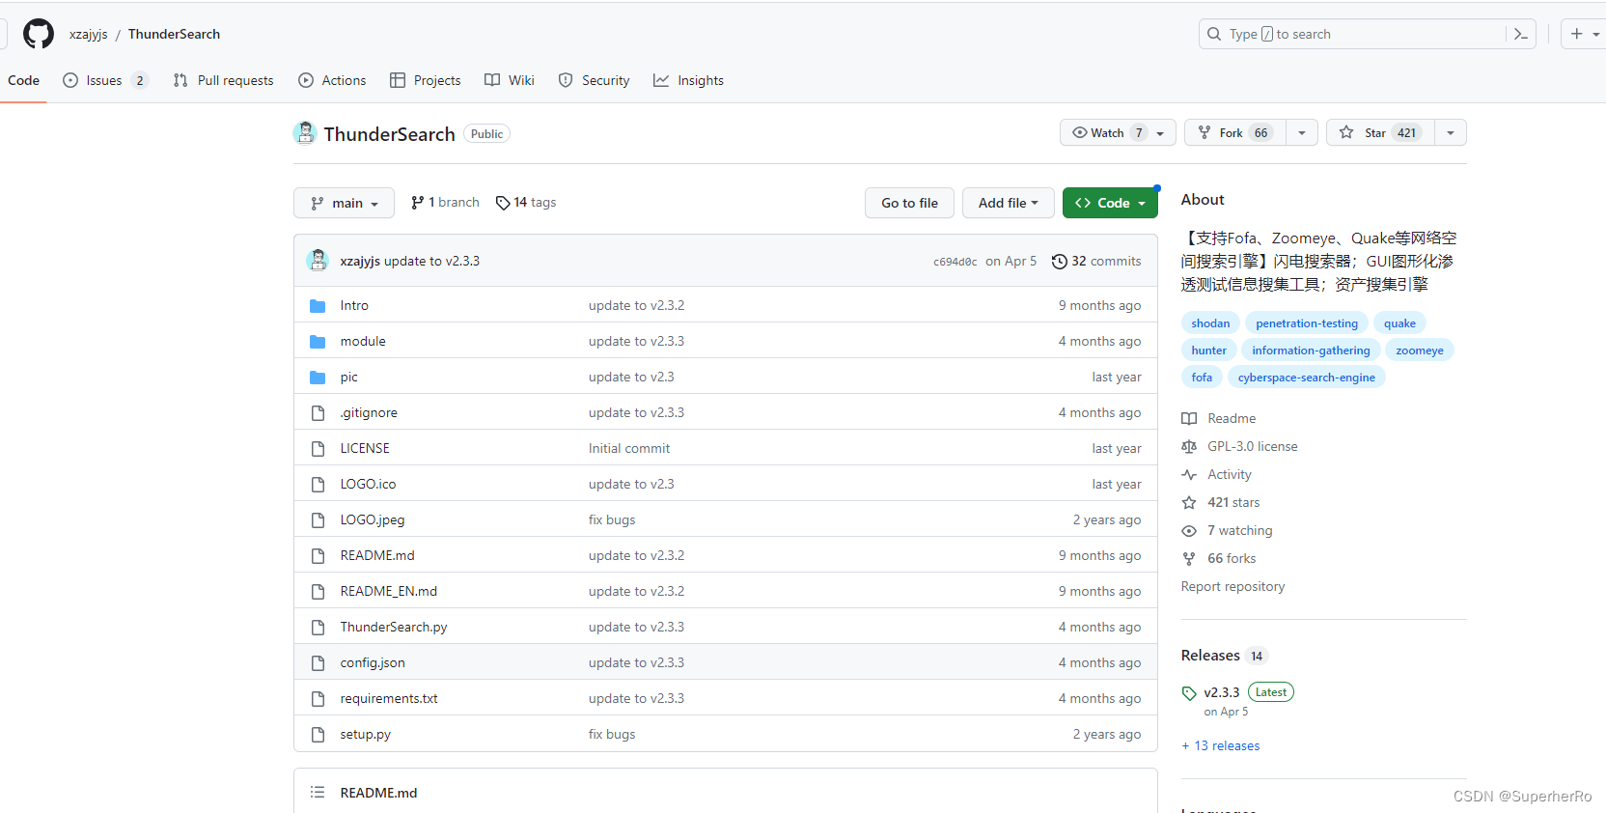
Task: Click the plus create-new icon
Action: coord(1577,34)
